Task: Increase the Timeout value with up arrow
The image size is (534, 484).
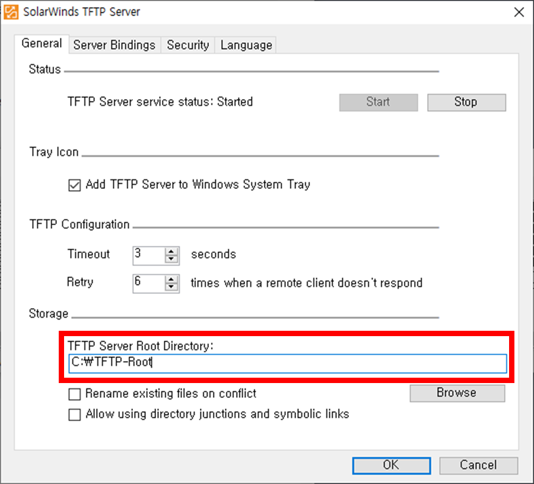Action: tap(171, 251)
